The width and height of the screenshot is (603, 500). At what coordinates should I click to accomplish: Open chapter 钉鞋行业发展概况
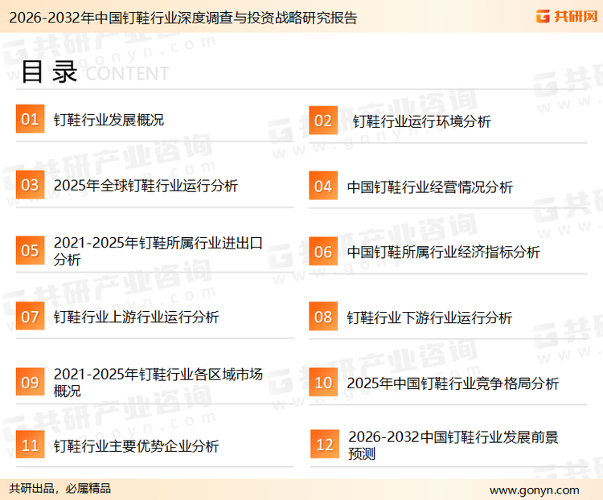click(x=109, y=121)
